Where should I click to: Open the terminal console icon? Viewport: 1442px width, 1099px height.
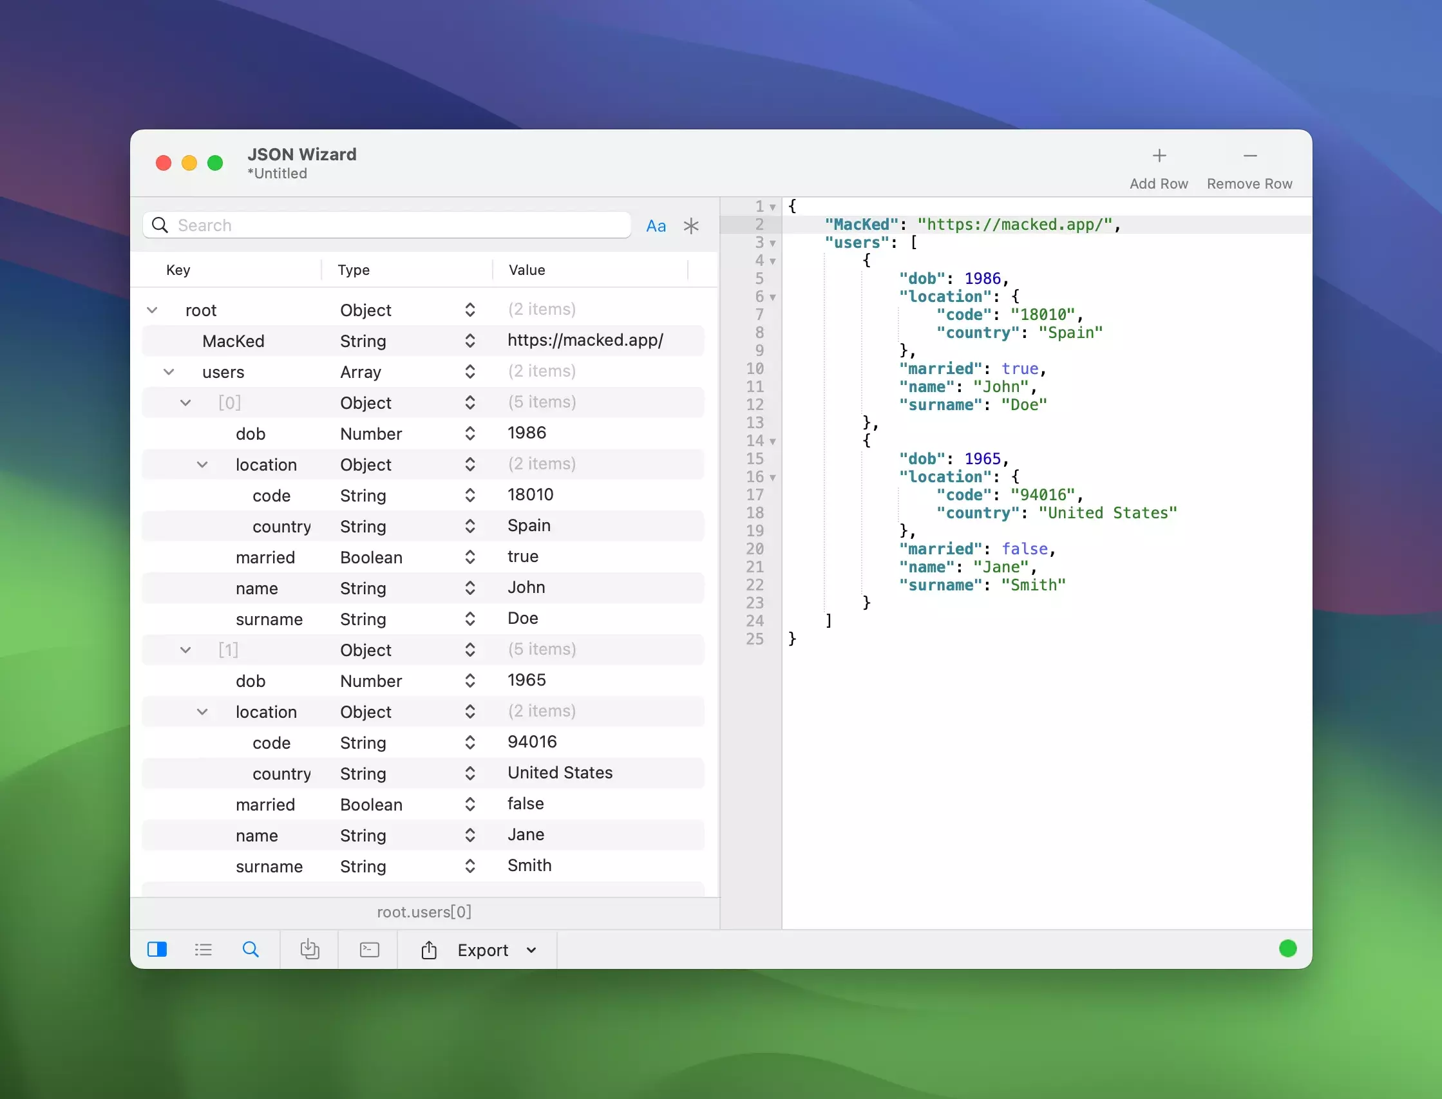tap(370, 949)
